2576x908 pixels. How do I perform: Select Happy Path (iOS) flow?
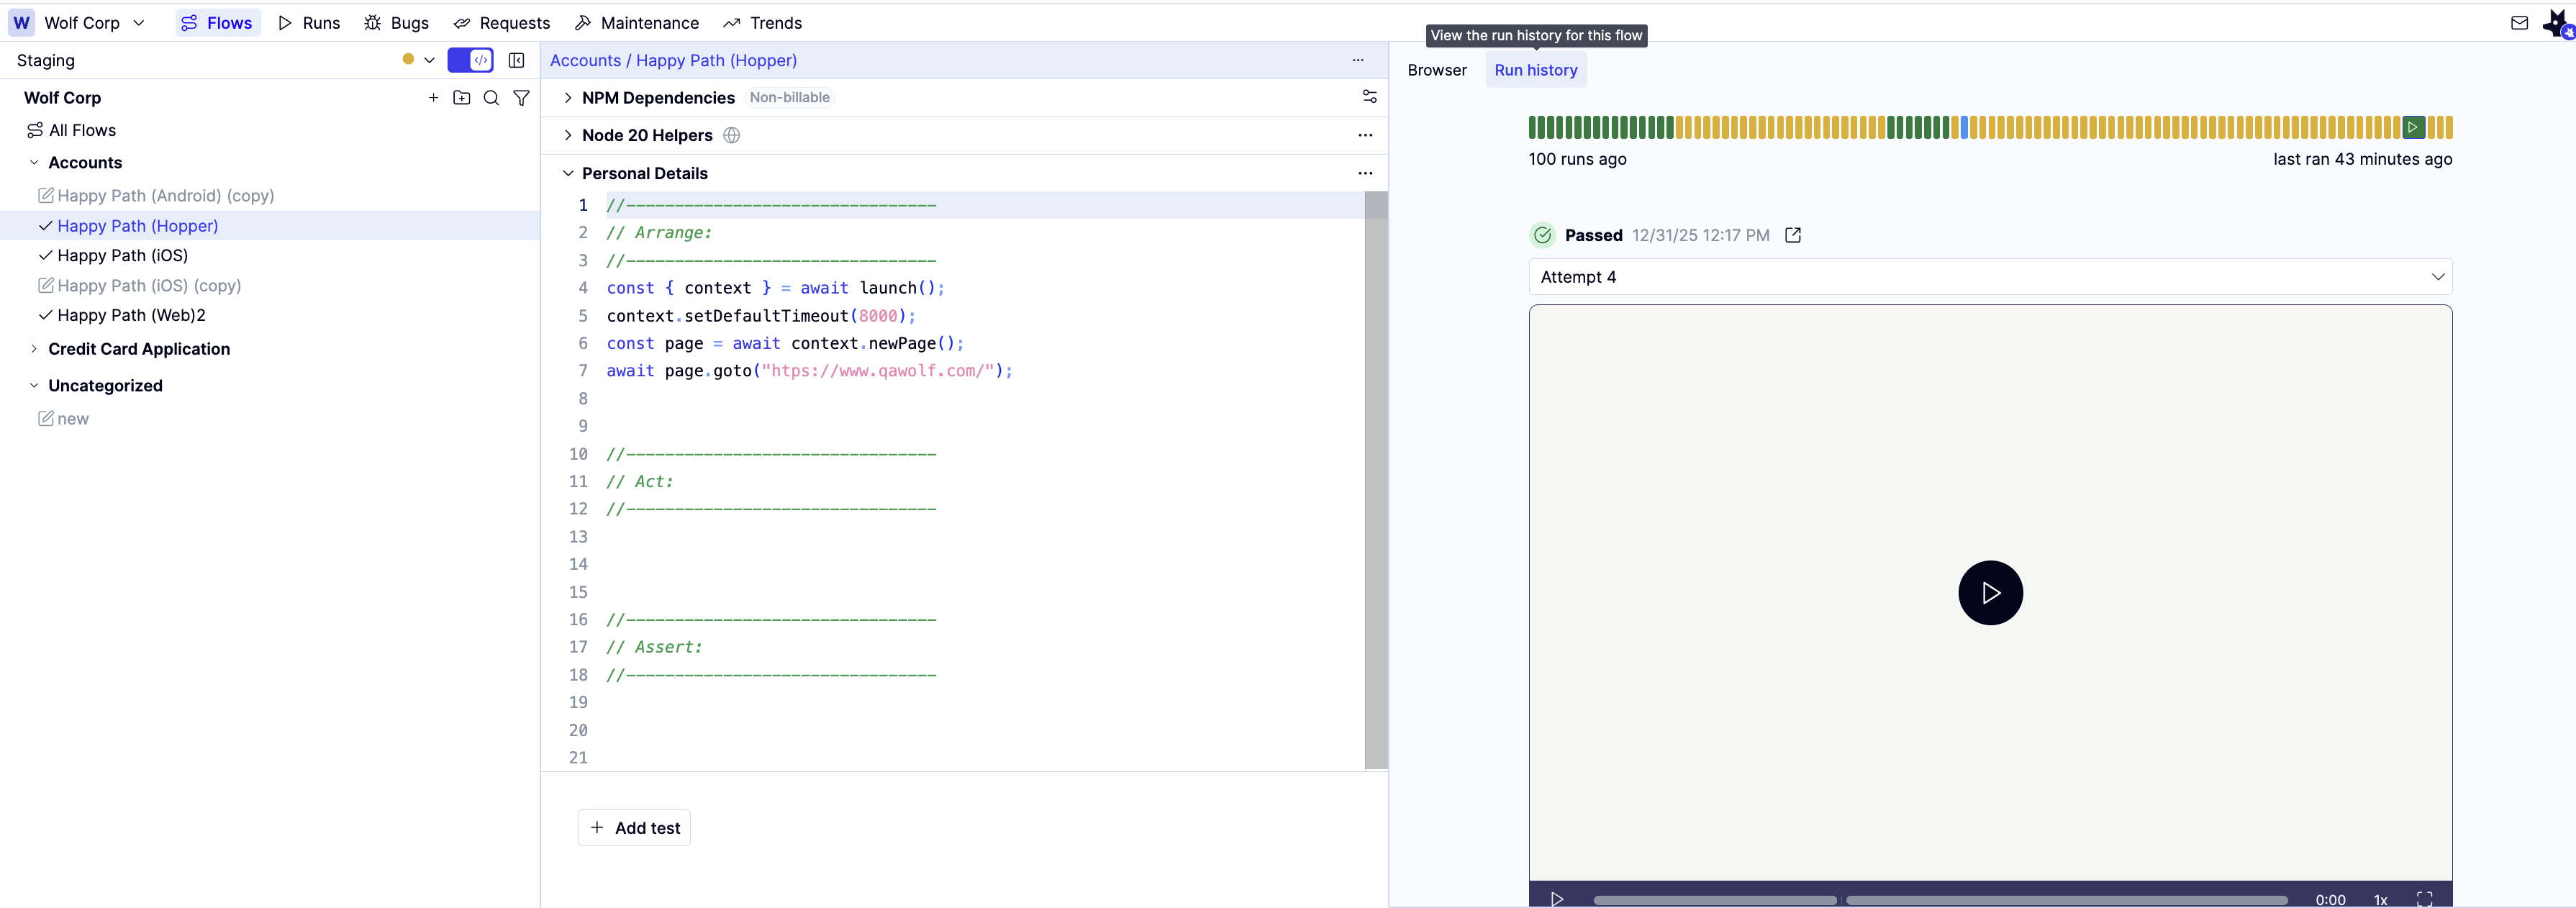tap(122, 256)
